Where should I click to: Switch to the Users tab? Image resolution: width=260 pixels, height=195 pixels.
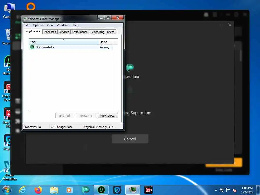(x=111, y=32)
